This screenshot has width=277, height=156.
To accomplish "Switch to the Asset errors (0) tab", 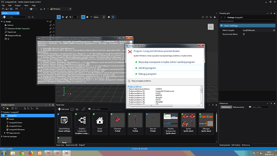I will tap(71, 145).
